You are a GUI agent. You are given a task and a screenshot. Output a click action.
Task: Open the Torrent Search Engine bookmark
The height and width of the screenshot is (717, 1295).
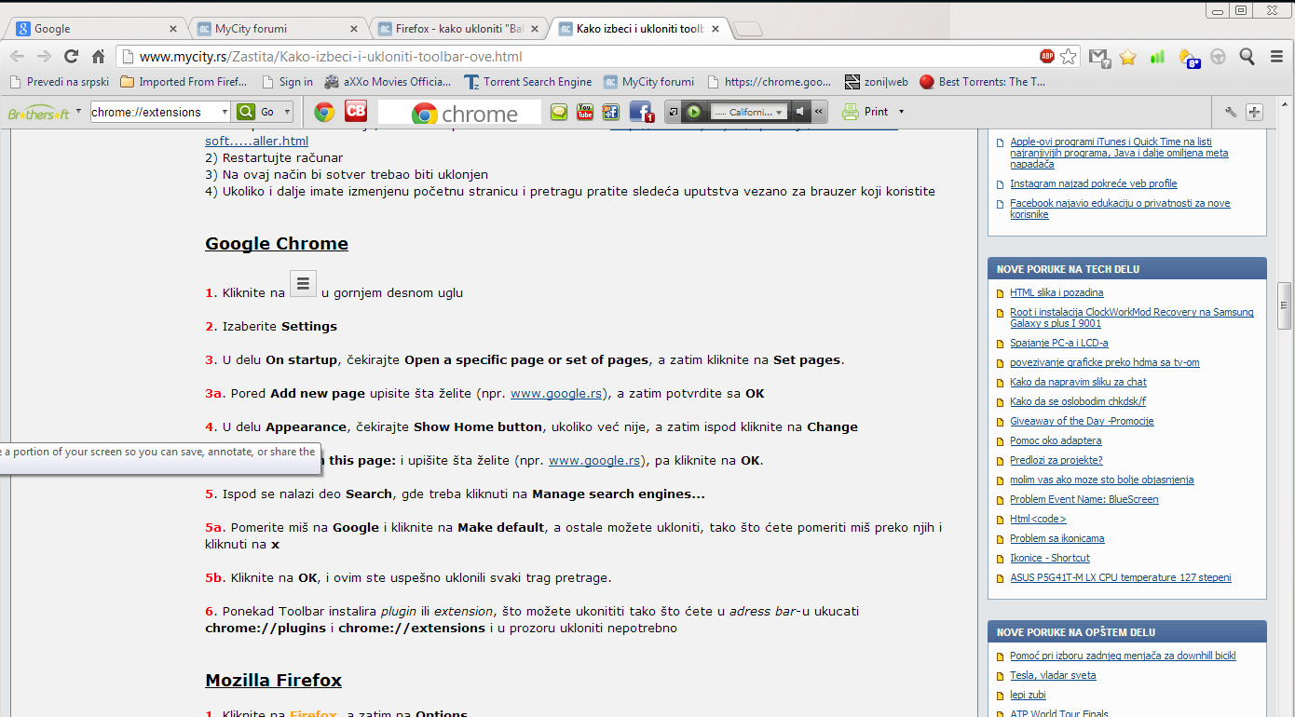click(528, 82)
